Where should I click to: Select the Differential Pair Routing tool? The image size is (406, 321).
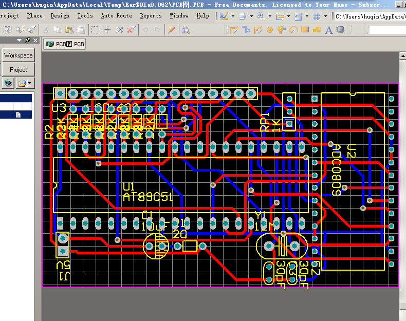pyautogui.click(x=258, y=30)
